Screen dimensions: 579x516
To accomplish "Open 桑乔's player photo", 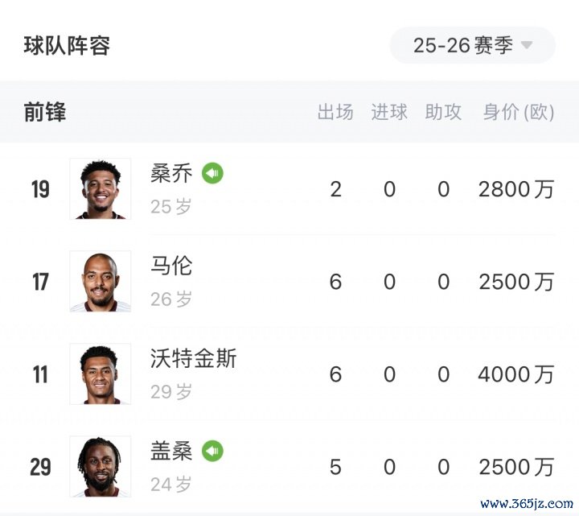I will tap(101, 188).
